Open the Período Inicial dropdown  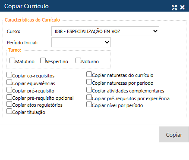click(81, 42)
